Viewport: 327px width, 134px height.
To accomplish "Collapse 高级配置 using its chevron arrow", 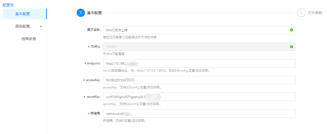I will coord(41,26).
